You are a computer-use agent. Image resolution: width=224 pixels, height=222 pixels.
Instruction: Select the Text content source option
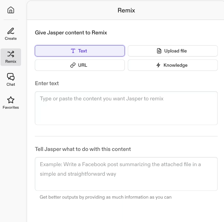click(82, 51)
